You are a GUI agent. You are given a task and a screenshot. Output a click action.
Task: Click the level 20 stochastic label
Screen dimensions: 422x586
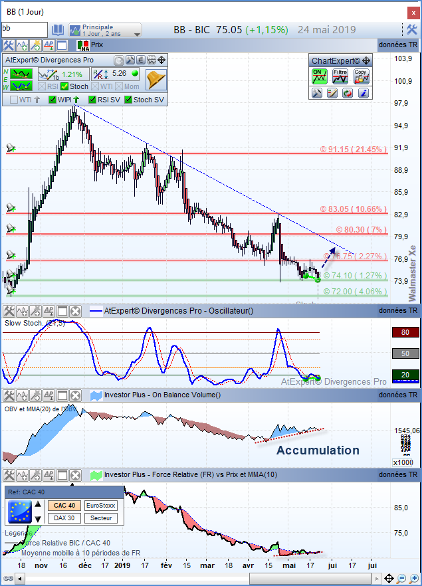[405, 375]
